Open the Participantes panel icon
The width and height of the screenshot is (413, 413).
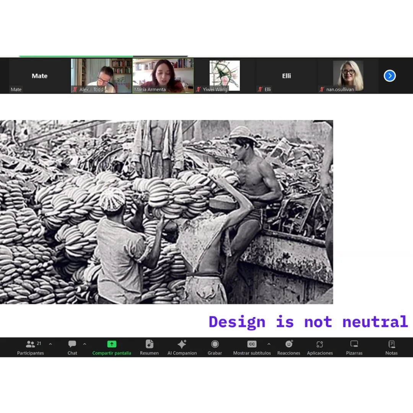(x=30, y=344)
